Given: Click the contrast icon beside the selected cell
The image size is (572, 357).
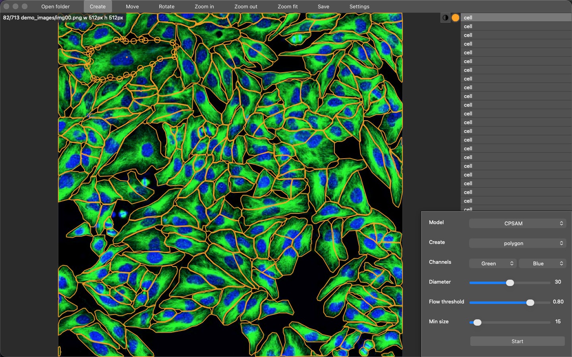Looking at the screenshot, I should coord(445,17).
